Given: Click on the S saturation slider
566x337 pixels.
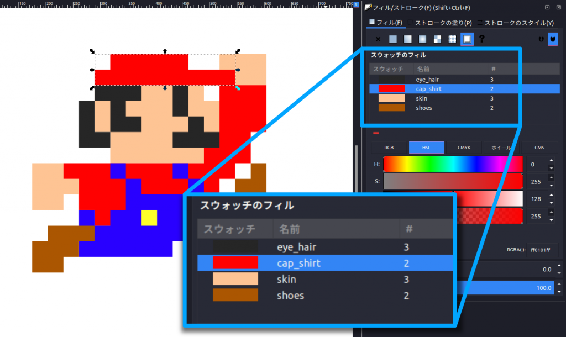Looking at the screenshot, I should tap(453, 181).
